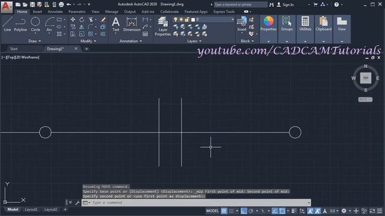Open the layer selection dropdown

pyautogui.click(x=232, y=19)
